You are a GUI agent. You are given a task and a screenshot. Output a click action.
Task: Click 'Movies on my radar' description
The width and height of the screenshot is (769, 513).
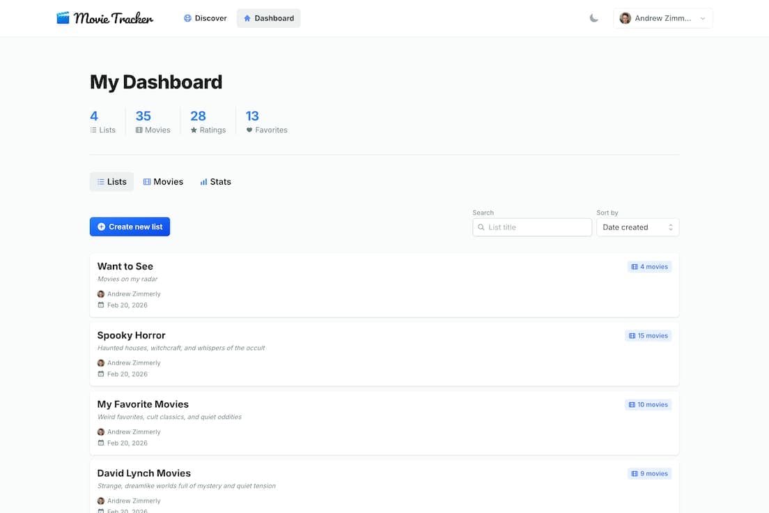tap(127, 279)
